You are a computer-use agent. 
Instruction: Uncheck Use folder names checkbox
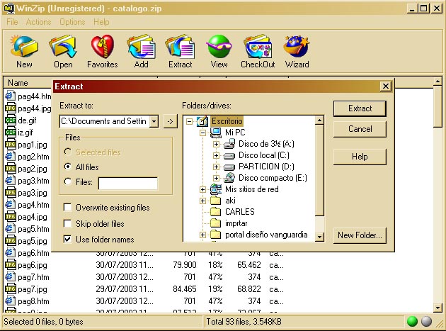coord(67,239)
